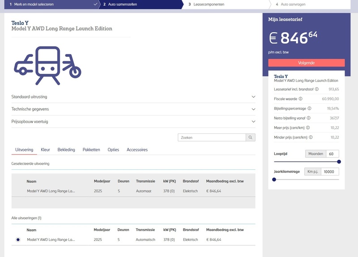
Task: Click Alle uitvoeringen (1) heading
Action: click(26, 218)
